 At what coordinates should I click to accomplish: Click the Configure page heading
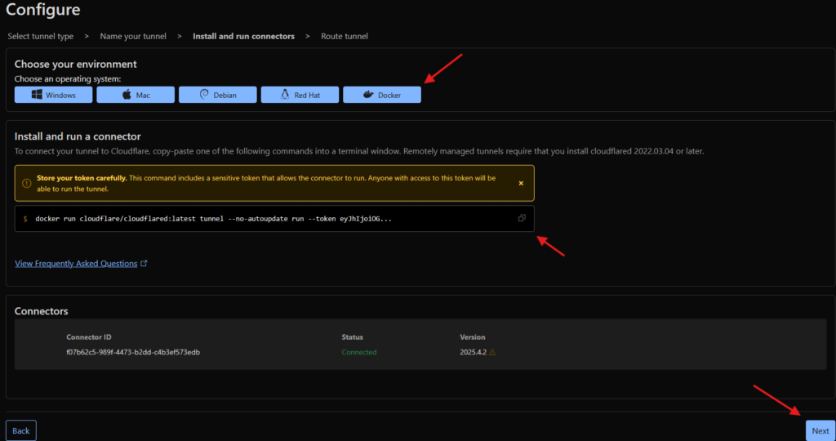[43, 9]
